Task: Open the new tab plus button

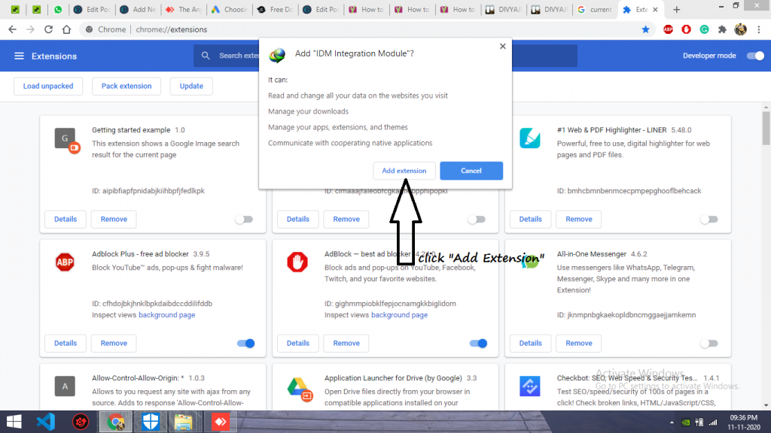Action: [x=677, y=9]
